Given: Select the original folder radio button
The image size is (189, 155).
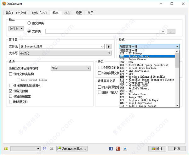Looking at the screenshot, I should 29,23.
